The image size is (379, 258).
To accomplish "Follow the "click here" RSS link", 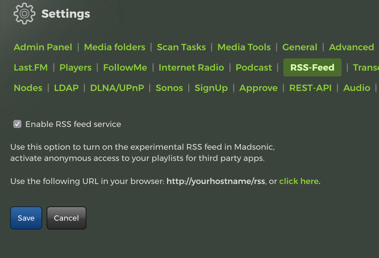I will [299, 181].
